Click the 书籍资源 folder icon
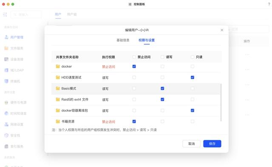Screen dimensions: 272x167 58,122
